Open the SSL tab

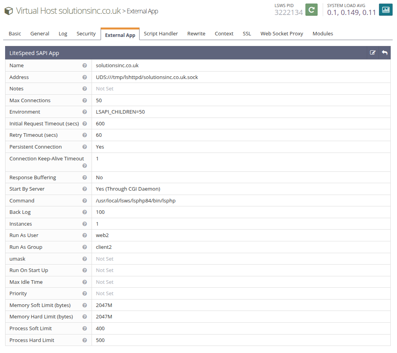click(247, 34)
